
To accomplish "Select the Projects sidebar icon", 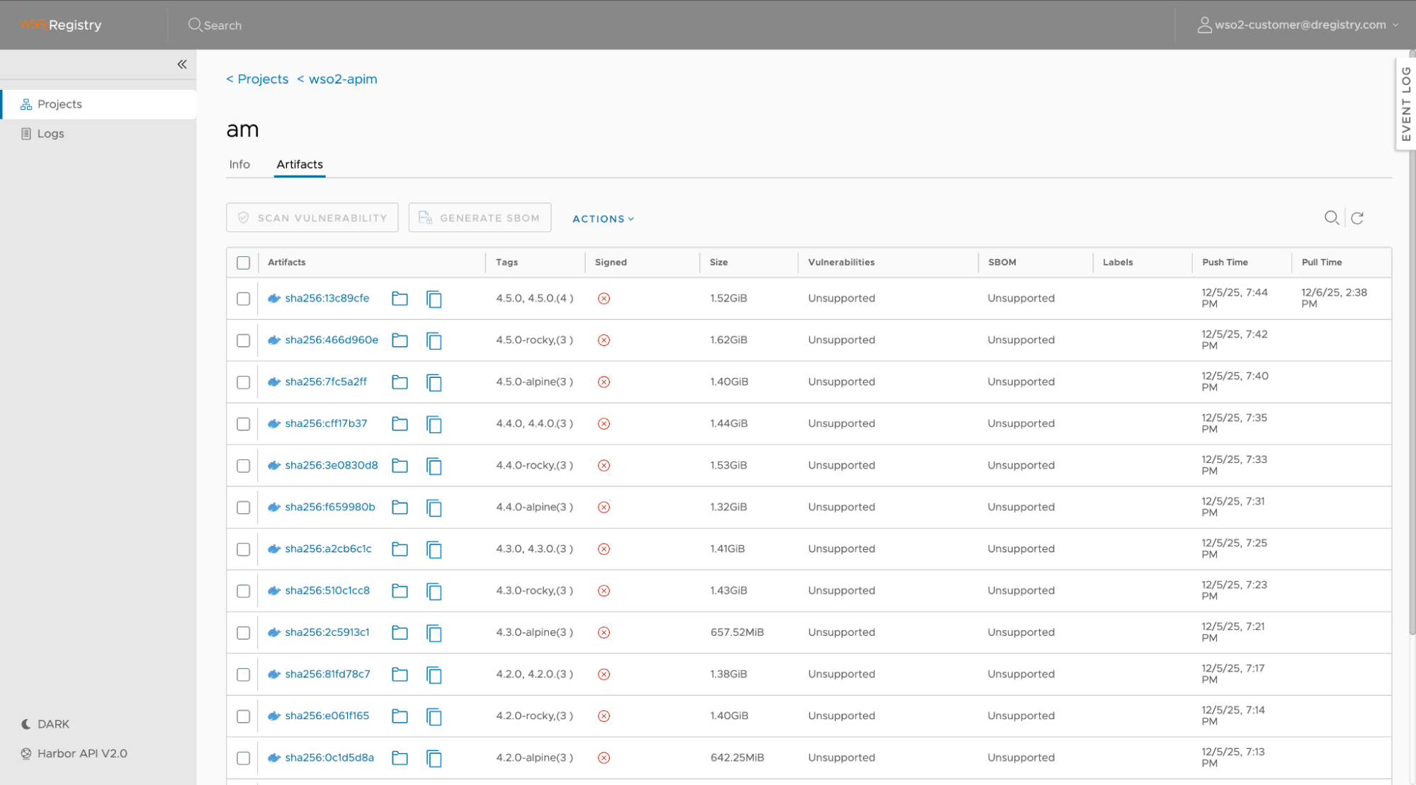I will click(26, 103).
